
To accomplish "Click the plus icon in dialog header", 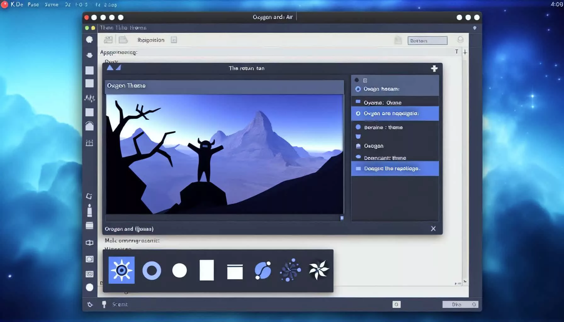I will (434, 69).
